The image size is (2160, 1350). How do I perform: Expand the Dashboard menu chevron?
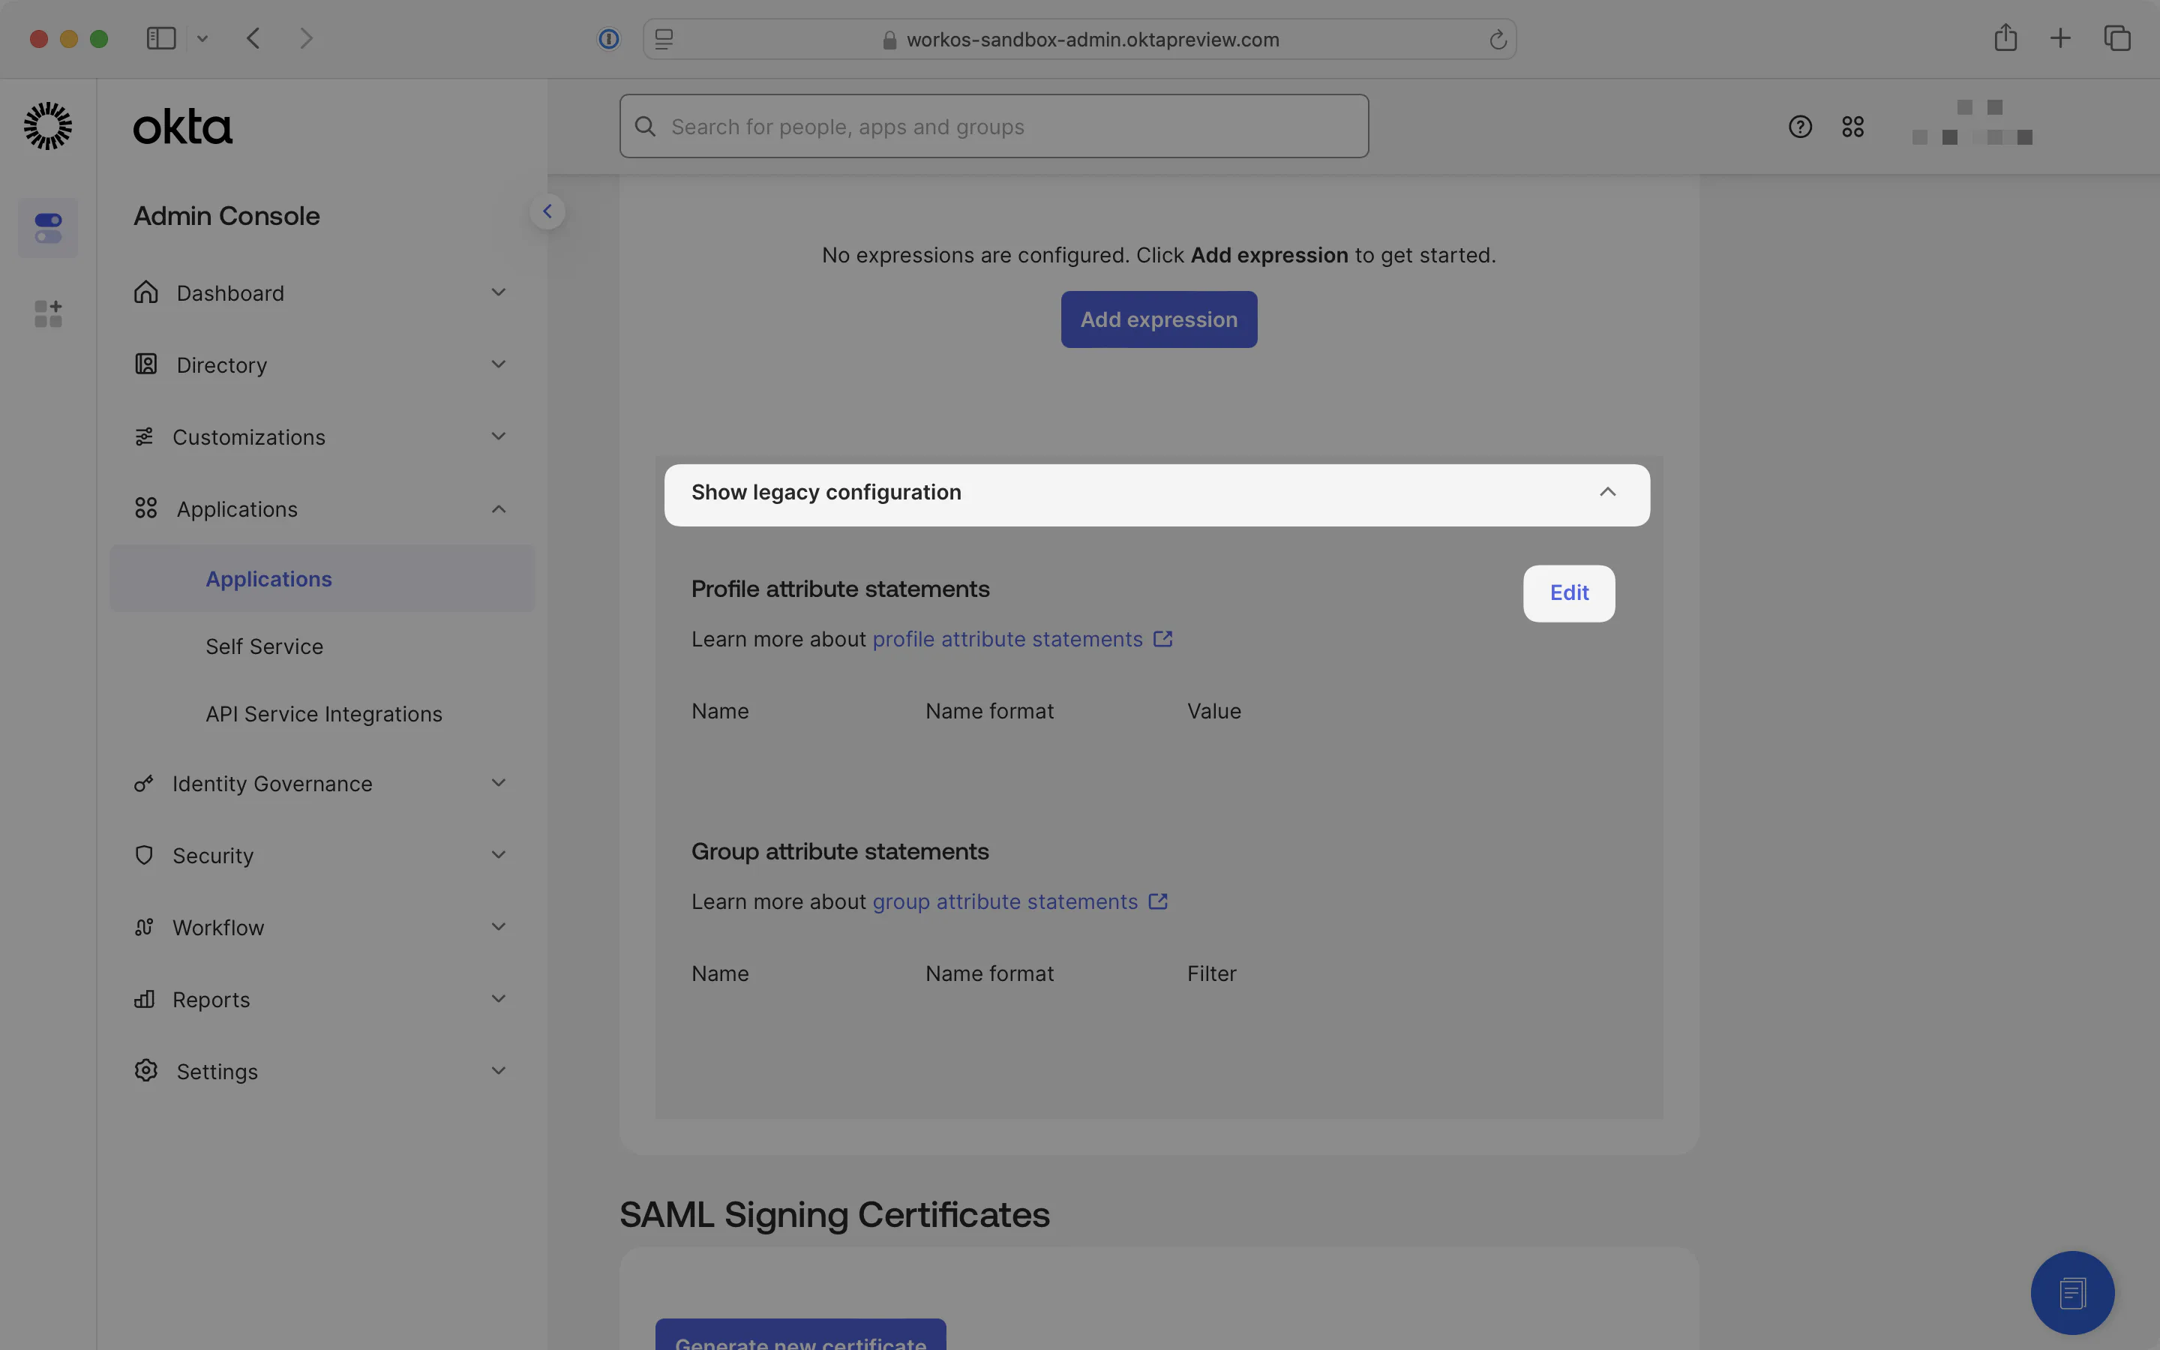click(499, 292)
